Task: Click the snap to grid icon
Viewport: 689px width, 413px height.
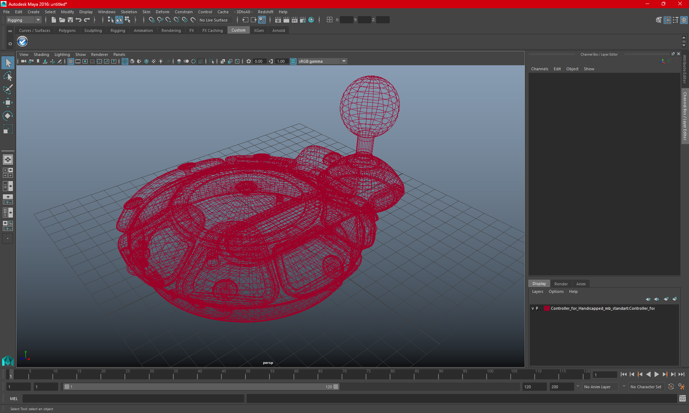Action: point(151,20)
